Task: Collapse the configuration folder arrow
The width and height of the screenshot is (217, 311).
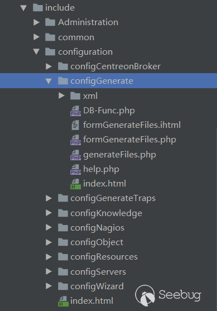Action: pyautogui.click(x=36, y=52)
